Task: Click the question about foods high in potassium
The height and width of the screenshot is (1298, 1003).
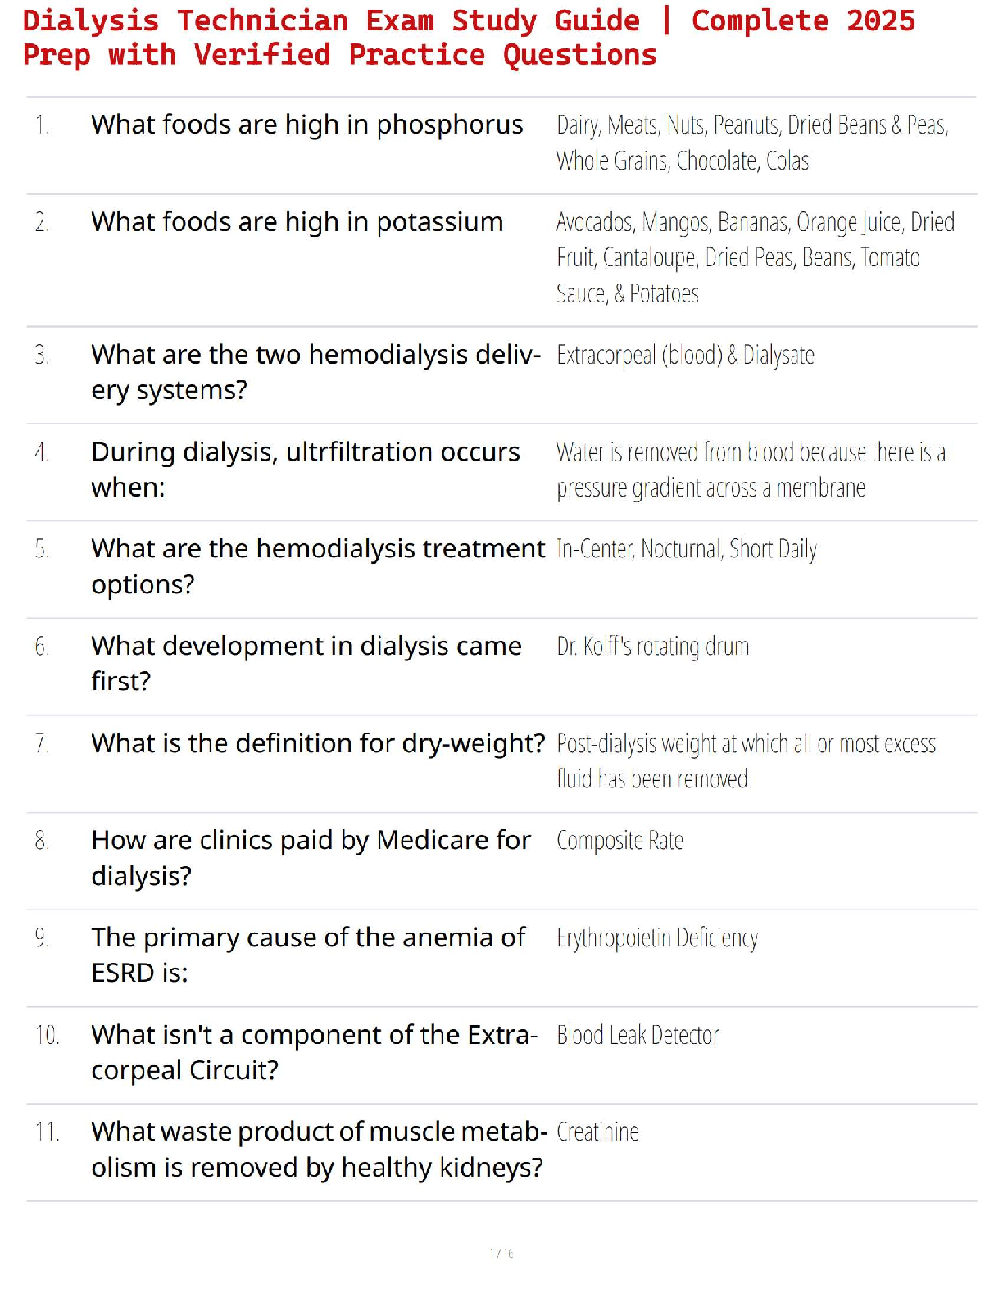Action: click(297, 222)
